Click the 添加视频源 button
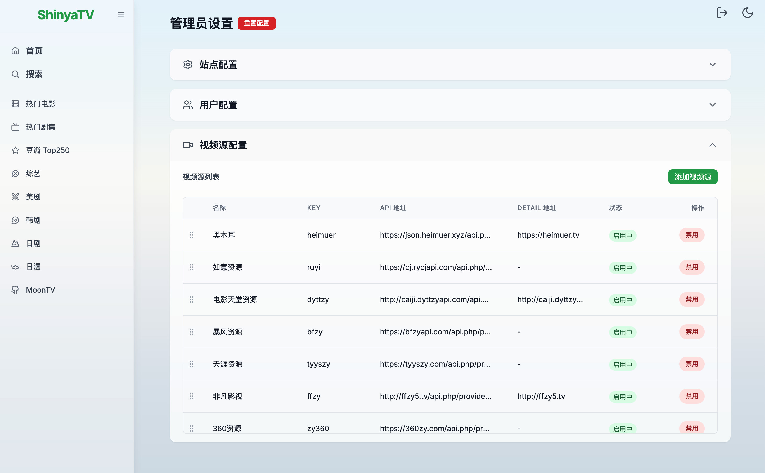This screenshot has height=473, width=765. (x=693, y=177)
